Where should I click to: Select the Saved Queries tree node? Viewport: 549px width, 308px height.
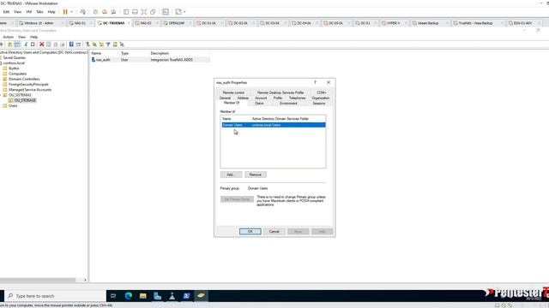[x=14, y=57]
